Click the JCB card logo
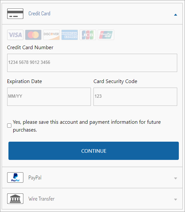This screenshot has height=212, width=185. coord(88,35)
